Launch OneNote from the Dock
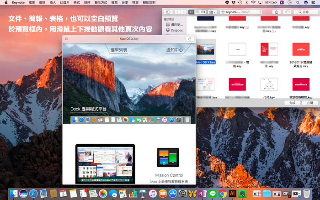 203,194
